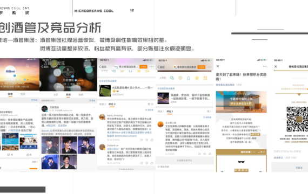Image resolution: width=308 pixels, height=194 pixels.
Task: Tap more dots on the 夏天到了 article page
Action: tap(265, 66)
